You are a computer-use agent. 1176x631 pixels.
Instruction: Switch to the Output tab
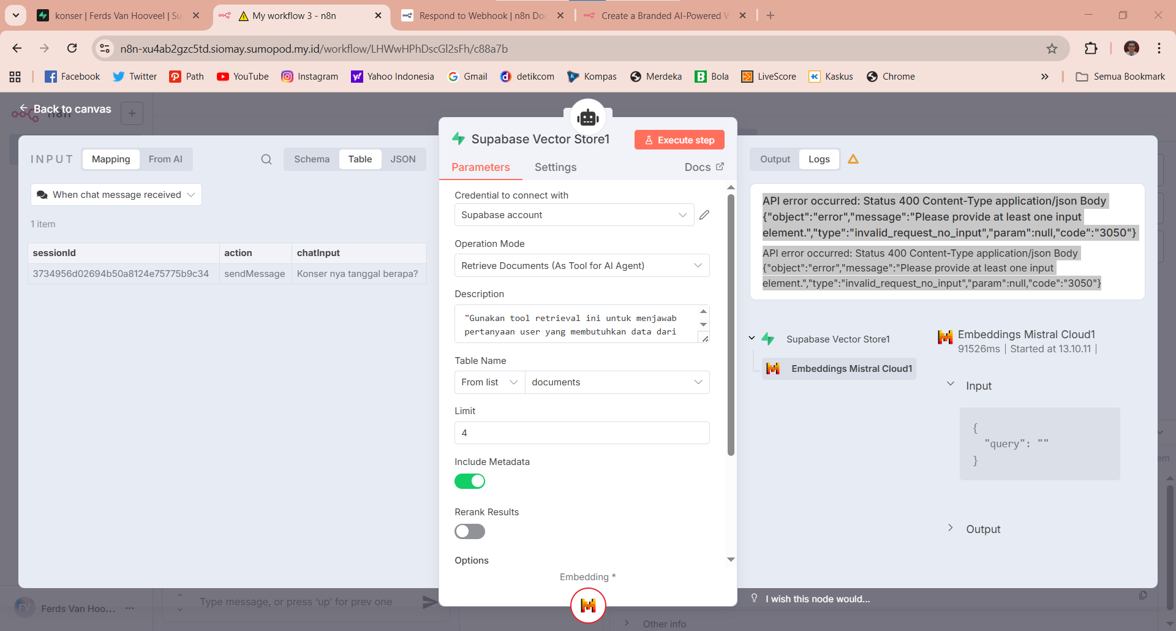(775, 159)
